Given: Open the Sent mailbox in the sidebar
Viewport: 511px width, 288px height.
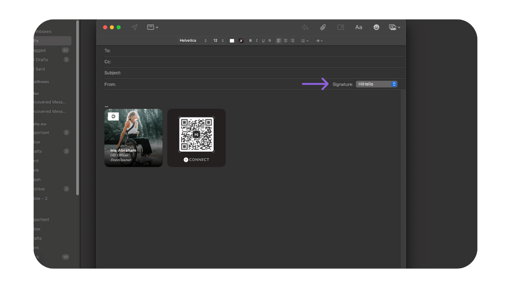Looking at the screenshot, I should pyautogui.click(x=52, y=69).
